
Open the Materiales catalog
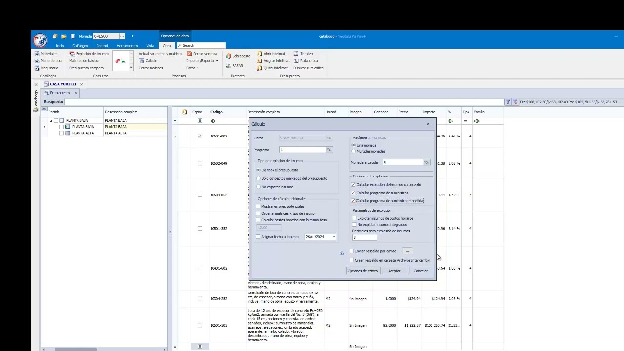[46, 54]
